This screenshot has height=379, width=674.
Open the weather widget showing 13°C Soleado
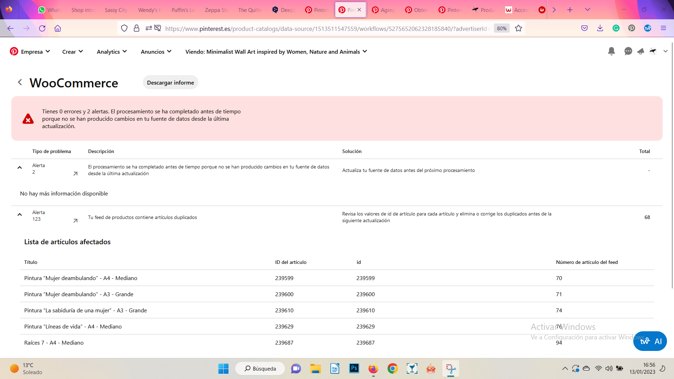tap(26, 368)
